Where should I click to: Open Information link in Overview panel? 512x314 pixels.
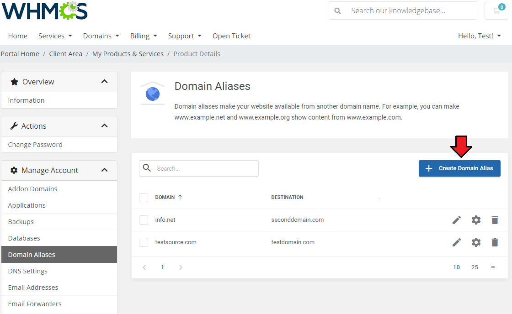59,100
